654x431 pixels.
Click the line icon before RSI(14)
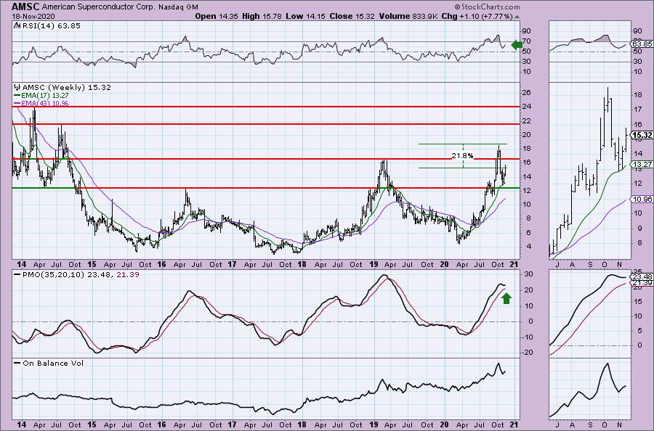tap(17, 25)
